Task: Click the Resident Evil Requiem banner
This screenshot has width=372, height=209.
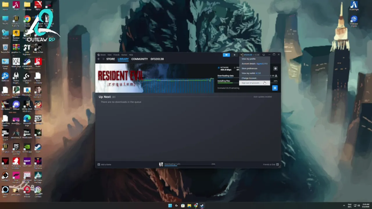Action: [x=155, y=78]
